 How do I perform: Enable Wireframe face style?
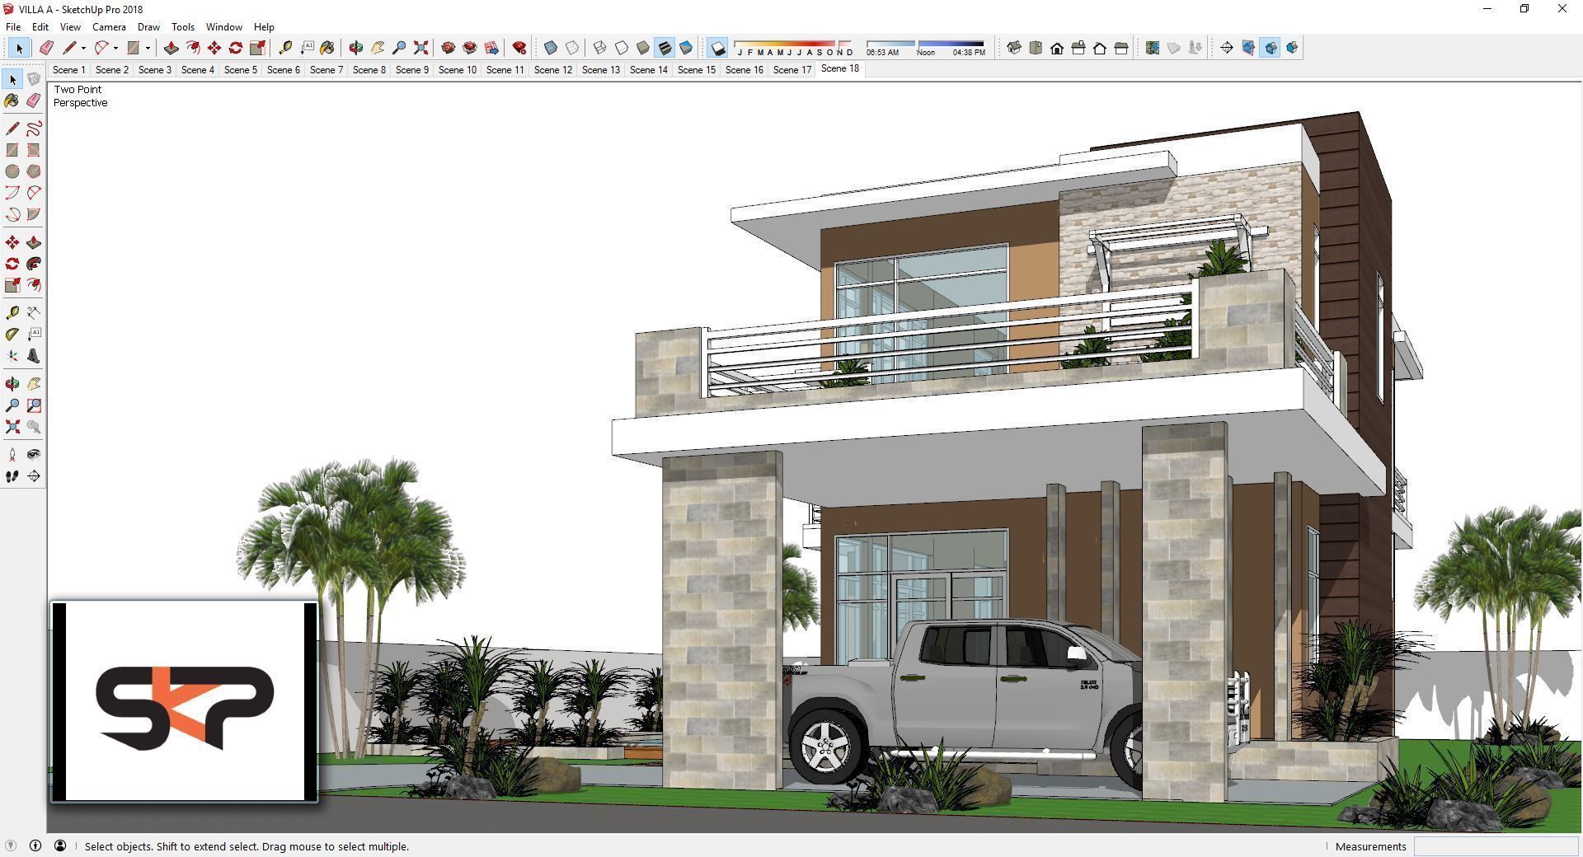point(600,48)
